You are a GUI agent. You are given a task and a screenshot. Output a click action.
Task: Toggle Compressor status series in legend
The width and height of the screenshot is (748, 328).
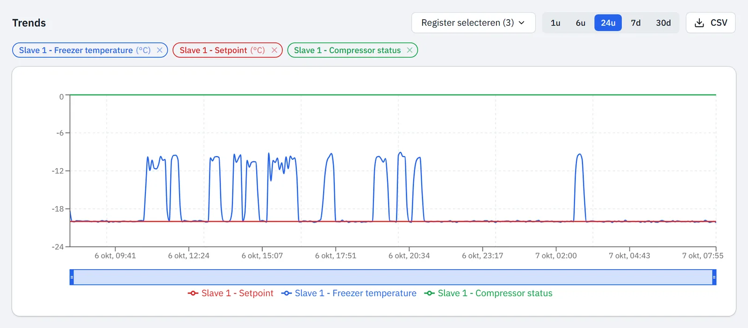pyautogui.click(x=488, y=293)
